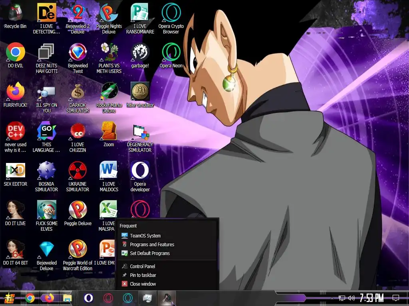The image size is (409, 306).
Task: Open the Action Center notification icon
Action: (396, 298)
